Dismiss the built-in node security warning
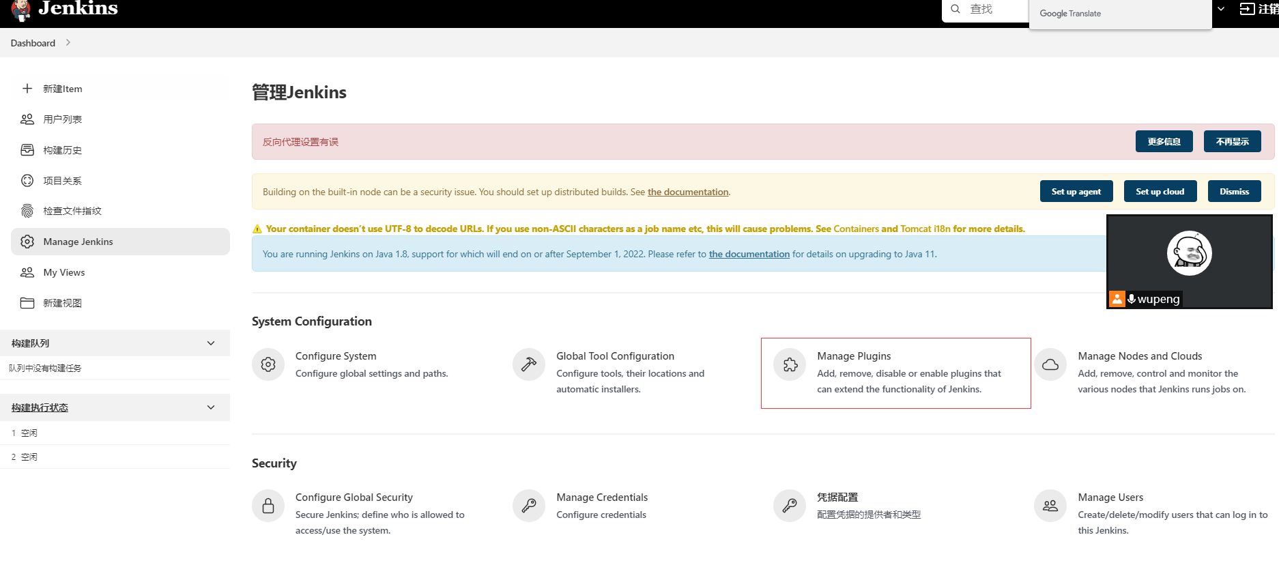 click(x=1235, y=191)
